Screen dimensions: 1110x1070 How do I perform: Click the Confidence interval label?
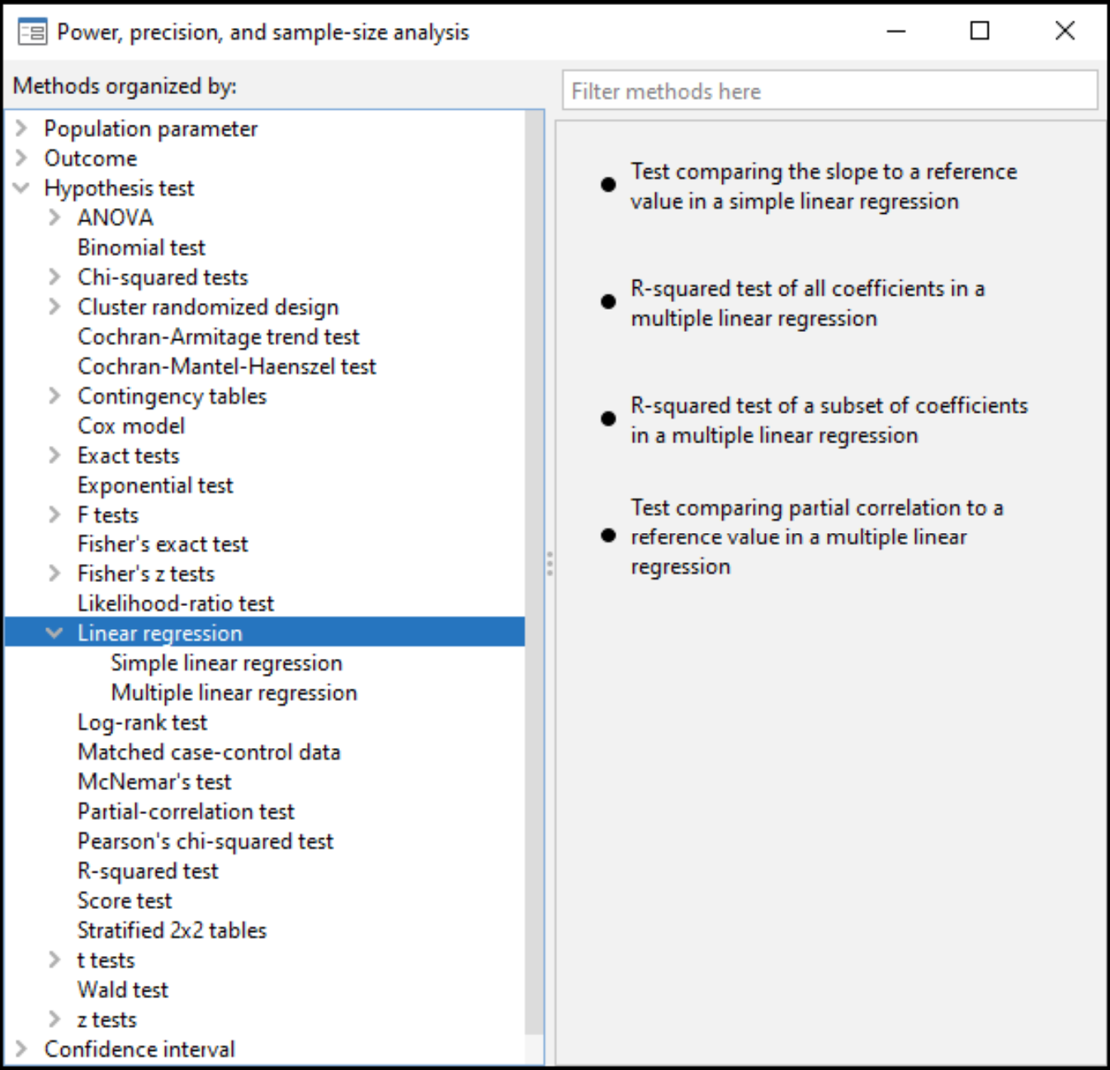click(x=139, y=1049)
